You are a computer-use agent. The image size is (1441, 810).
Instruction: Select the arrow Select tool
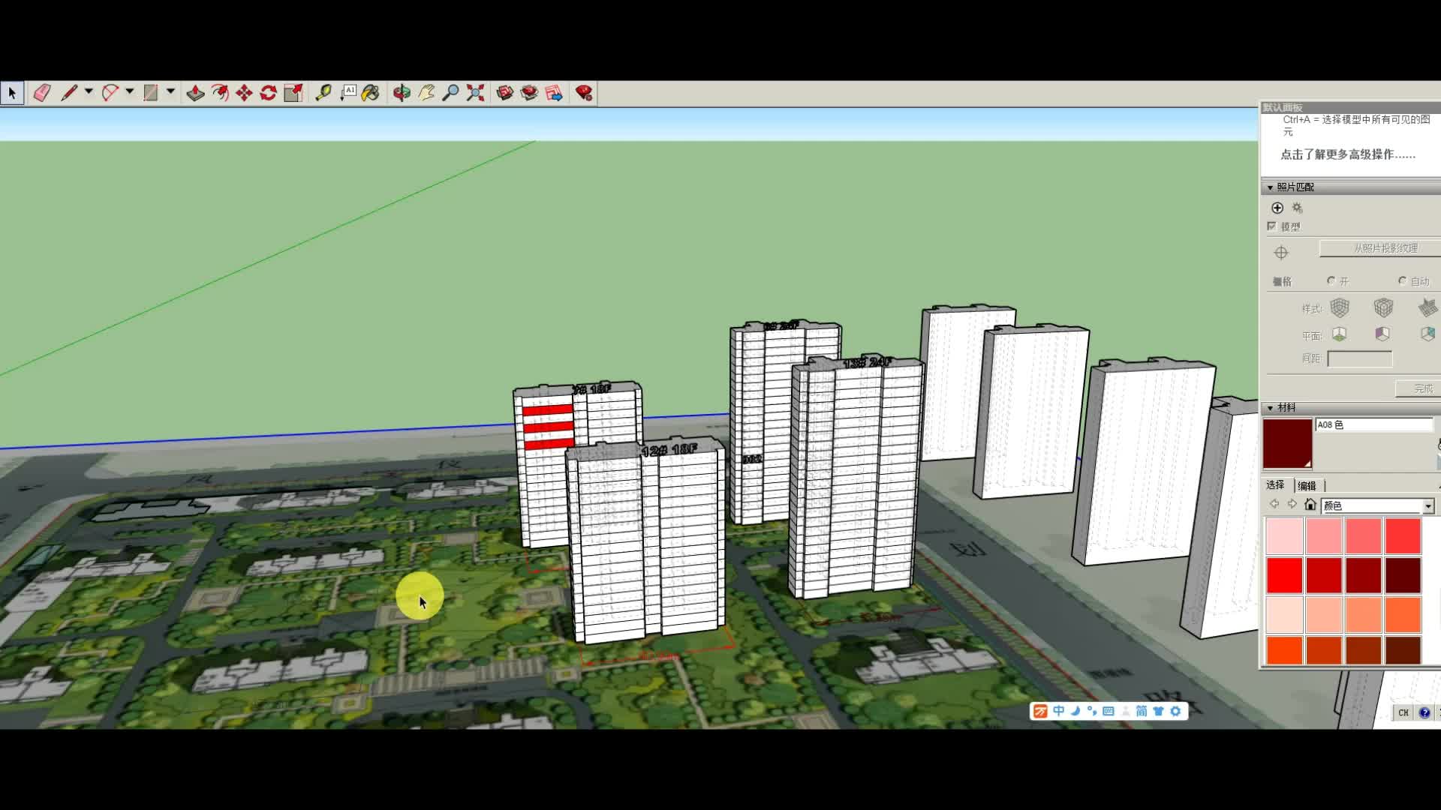click(12, 93)
